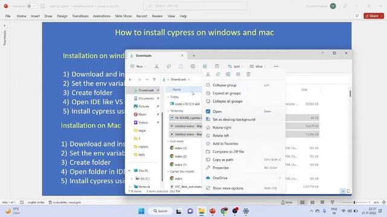
Task: Open the Transitions tab in PowerPoint
Action: tap(80, 16)
